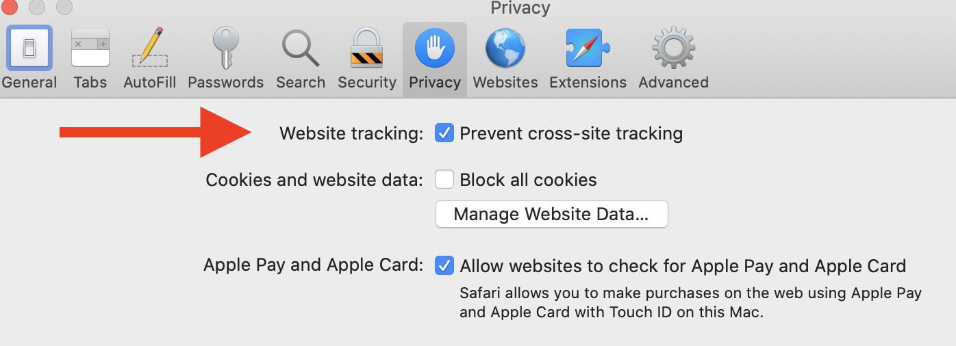Select the Privacy hand tab
The width and height of the screenshot is (956, 346).
click(x=434, y=49)
